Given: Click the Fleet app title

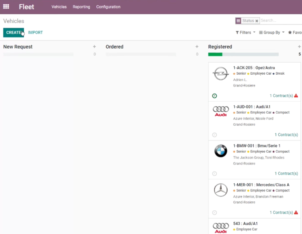Looking at the screenshot, I should coord(27,7).
